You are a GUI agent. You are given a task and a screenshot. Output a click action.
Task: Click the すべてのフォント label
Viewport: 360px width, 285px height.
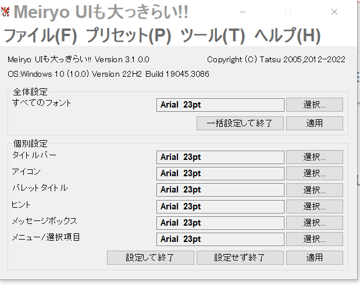pos(41,103)
